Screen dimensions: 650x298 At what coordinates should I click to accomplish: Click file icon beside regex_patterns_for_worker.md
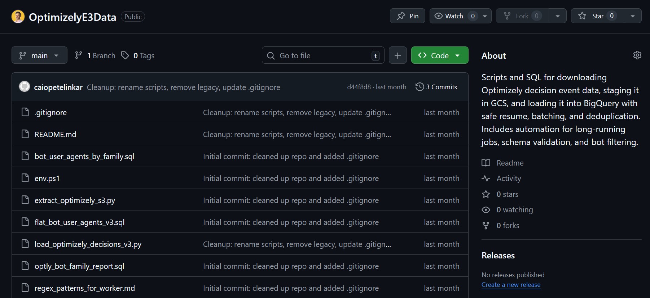tap(25, 288)
